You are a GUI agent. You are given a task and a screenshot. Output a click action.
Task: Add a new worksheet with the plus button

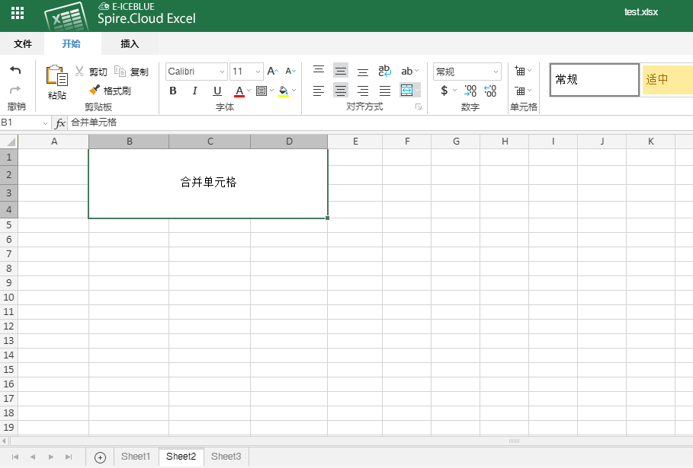[x=99, y=457]
